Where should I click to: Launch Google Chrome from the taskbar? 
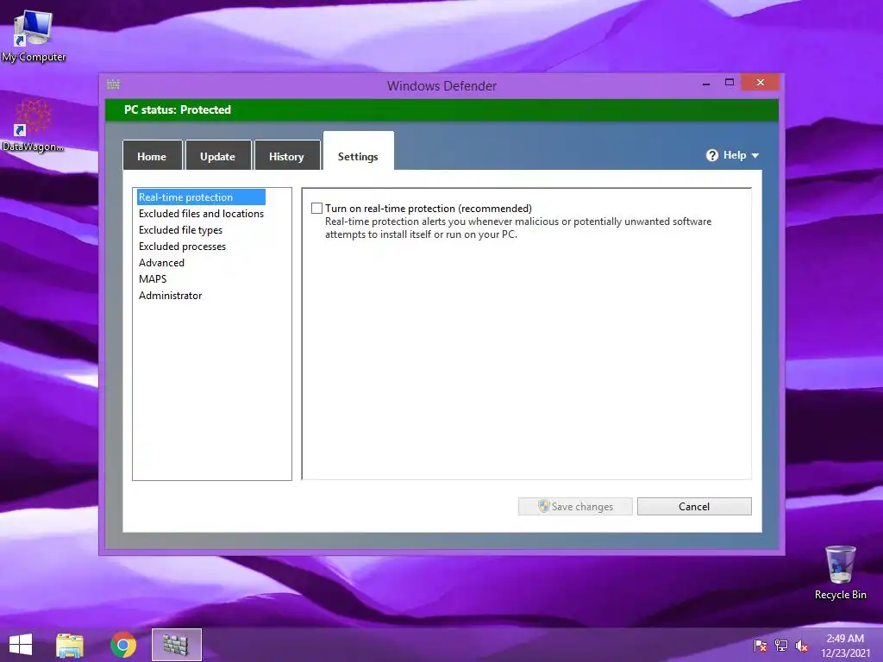pos(123,645)
